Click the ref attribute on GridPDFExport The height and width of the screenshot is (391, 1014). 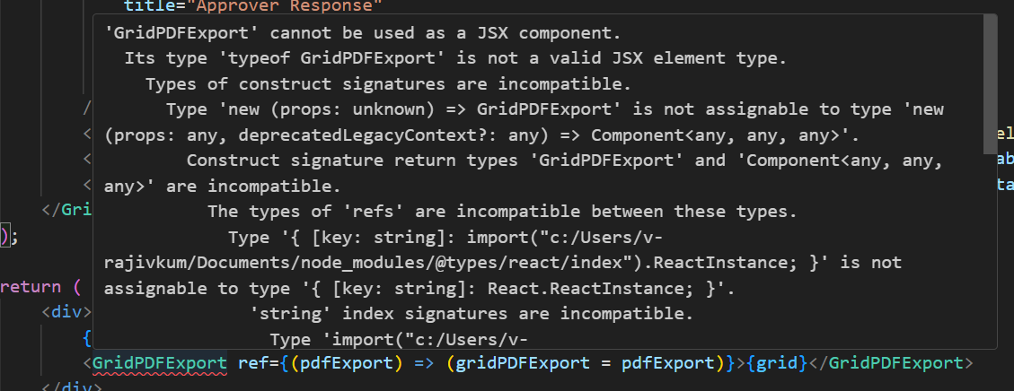252,363
